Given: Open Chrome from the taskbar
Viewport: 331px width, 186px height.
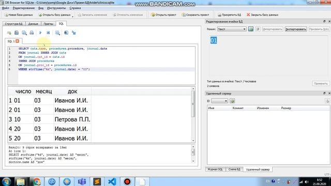Looking at the screenshot, I should pos(37,181).
